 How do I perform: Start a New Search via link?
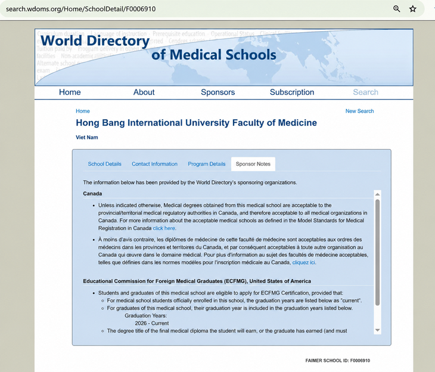click(359, 111)
